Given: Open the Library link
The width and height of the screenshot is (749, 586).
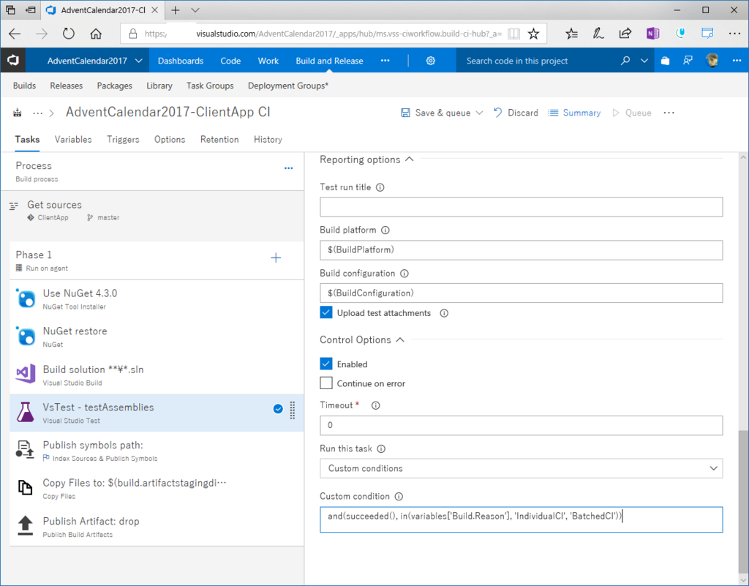Looking at the screenshot, I should coord(159,86).
